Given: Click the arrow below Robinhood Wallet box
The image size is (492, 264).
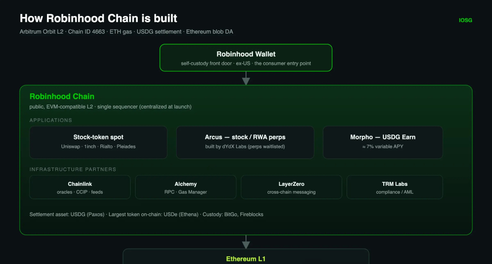Looking at the screenshot, I should (x=246, y=78).
